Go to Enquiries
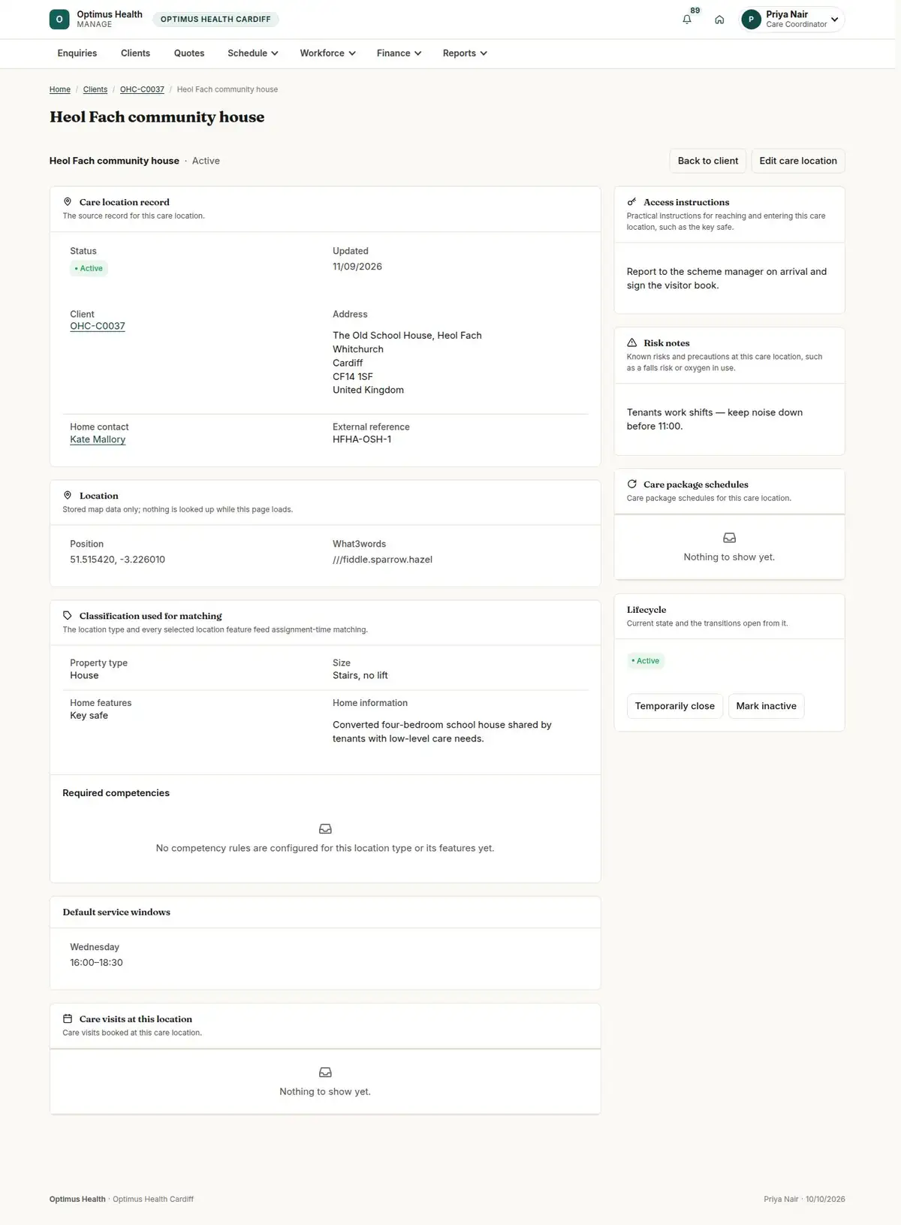 (x=77, y=53)
